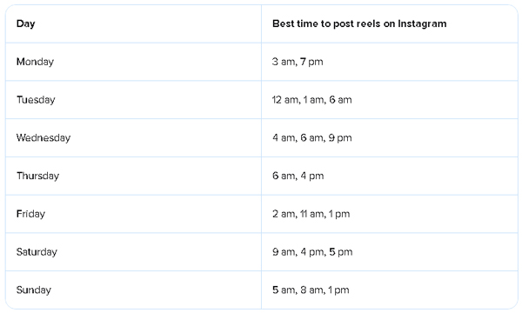The image size is (522, 313).
Task: Click the Best time to post reels header
Action: (359, 23)
